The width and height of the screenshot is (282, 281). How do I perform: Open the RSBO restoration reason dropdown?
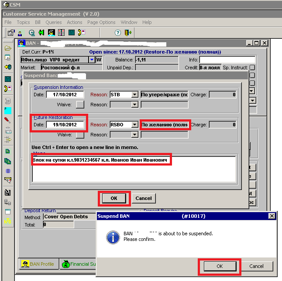coord(134,125)
